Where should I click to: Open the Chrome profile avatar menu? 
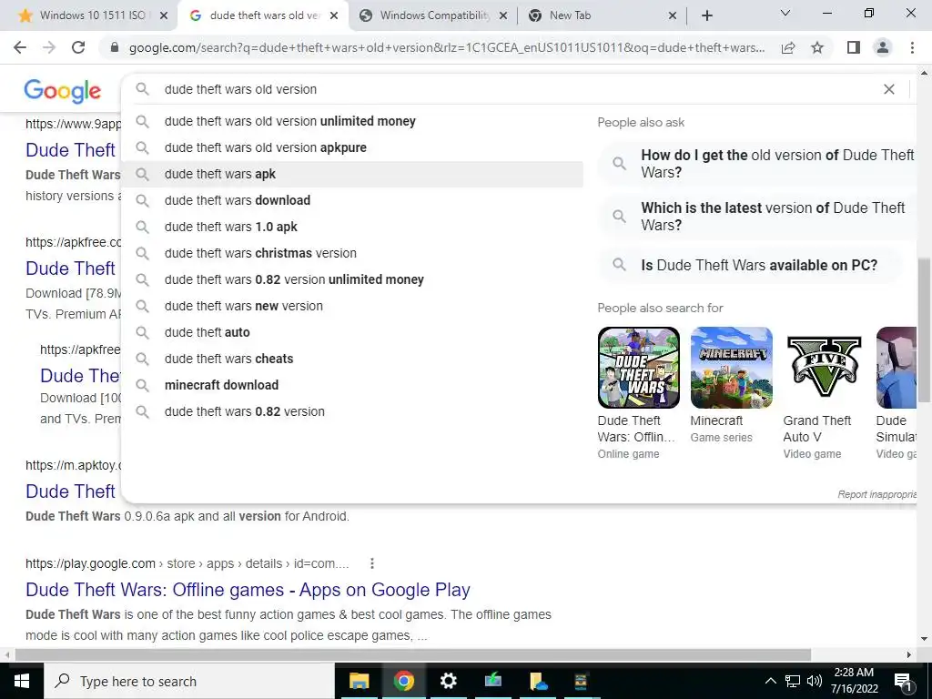tap(883, 47)
